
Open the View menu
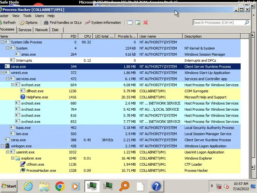[16, 16]
